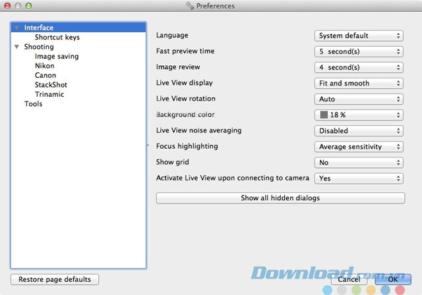
Task: Collapse the Interface tree disclosure triangle
Action: pyautogui.click(x=16, y=28)
